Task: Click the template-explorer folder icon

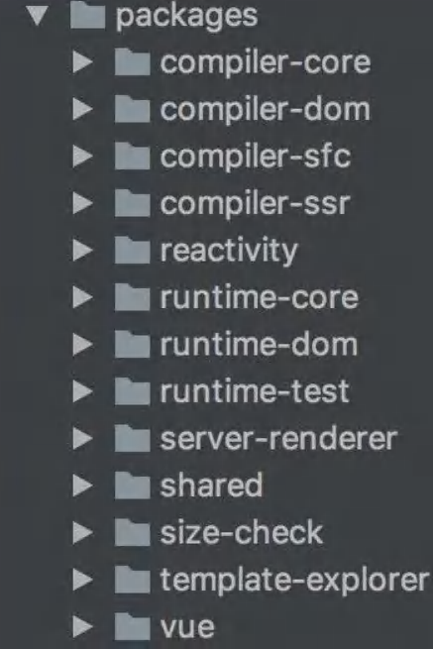Action: click(x=132, y=579)
